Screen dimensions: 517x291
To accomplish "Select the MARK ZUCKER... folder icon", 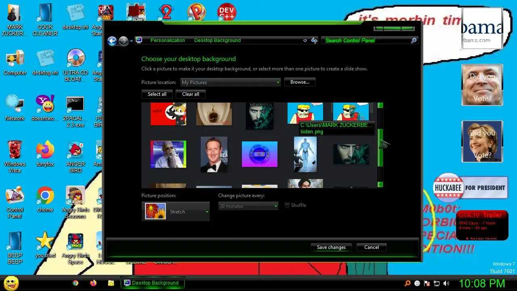I will [x=15, y=20].
